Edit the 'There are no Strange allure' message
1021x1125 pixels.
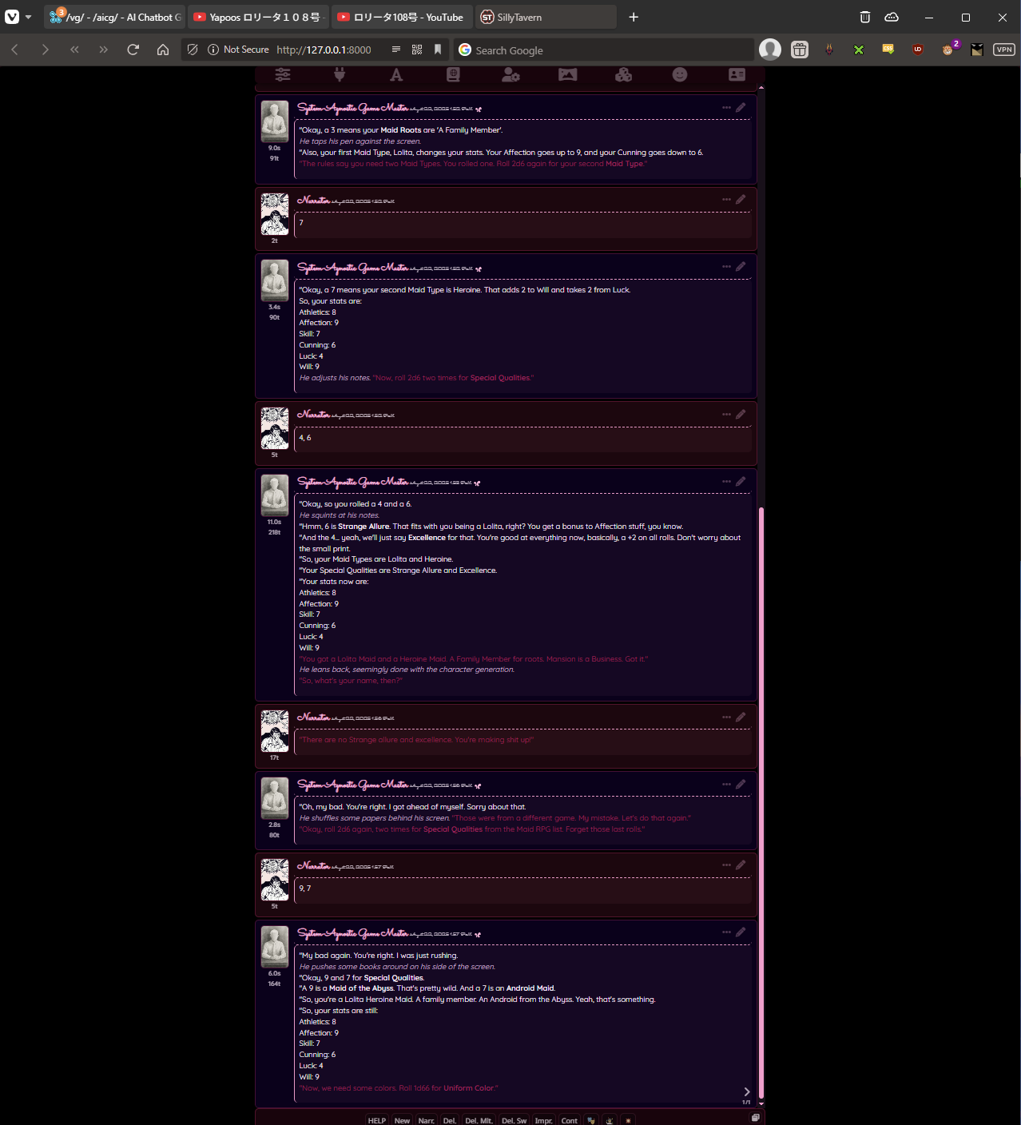tap(741, 717)
